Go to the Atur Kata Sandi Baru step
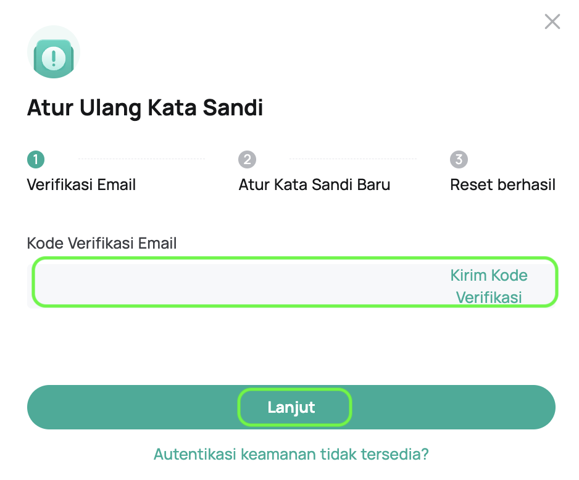Viewport: 579px width, 480px height. (314, 184)
